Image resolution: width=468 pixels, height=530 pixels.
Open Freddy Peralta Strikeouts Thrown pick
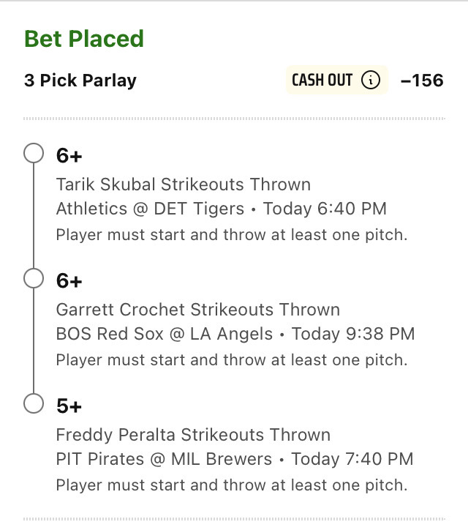pos(193,435)
